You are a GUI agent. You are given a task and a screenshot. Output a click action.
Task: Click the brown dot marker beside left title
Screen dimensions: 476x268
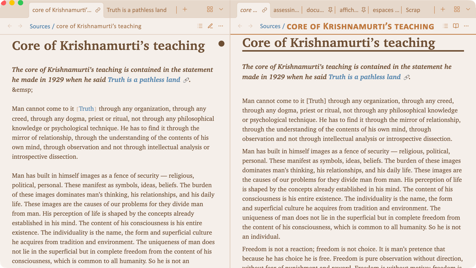pos(222,44)
